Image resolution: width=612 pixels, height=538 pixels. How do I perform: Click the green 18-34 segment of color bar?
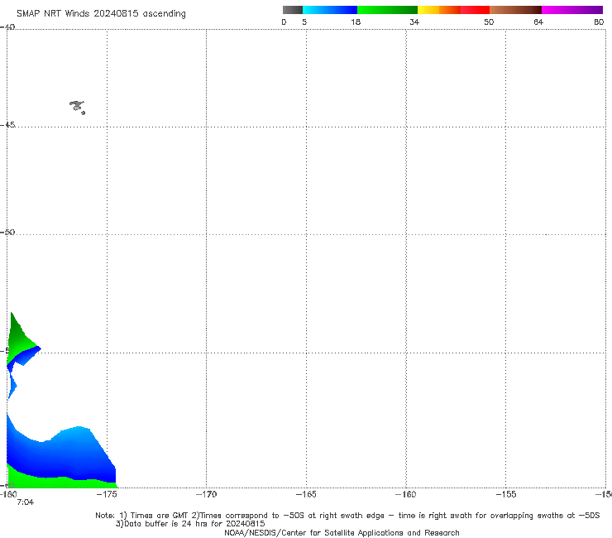[x=387, y=10]
